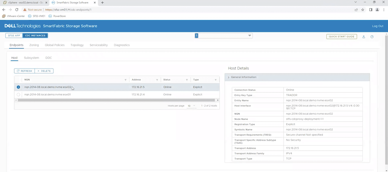Select the esxi02 host radio button
Image resolution: width=388 pixels, height=172 pixels.
point(18,87)
